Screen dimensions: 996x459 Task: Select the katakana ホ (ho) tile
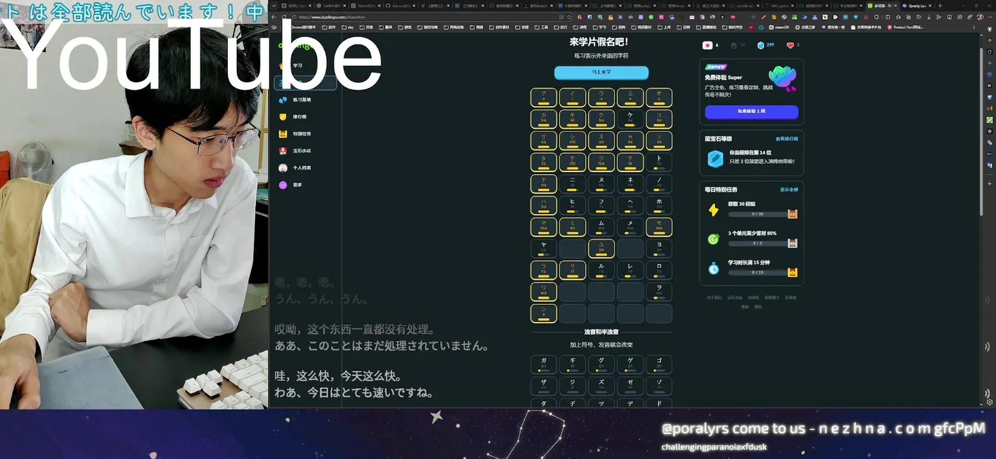pyautogui.click(x=659, y=205)
